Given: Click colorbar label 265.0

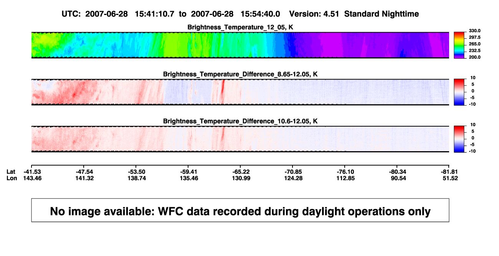Looking at the screenshot, I should tap(476, 44).
